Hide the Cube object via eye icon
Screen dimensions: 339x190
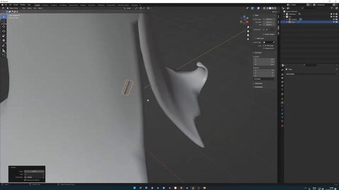[334, 22]
